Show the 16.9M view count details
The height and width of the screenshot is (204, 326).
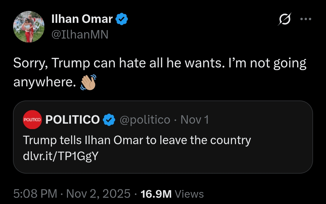click(156, 194)
